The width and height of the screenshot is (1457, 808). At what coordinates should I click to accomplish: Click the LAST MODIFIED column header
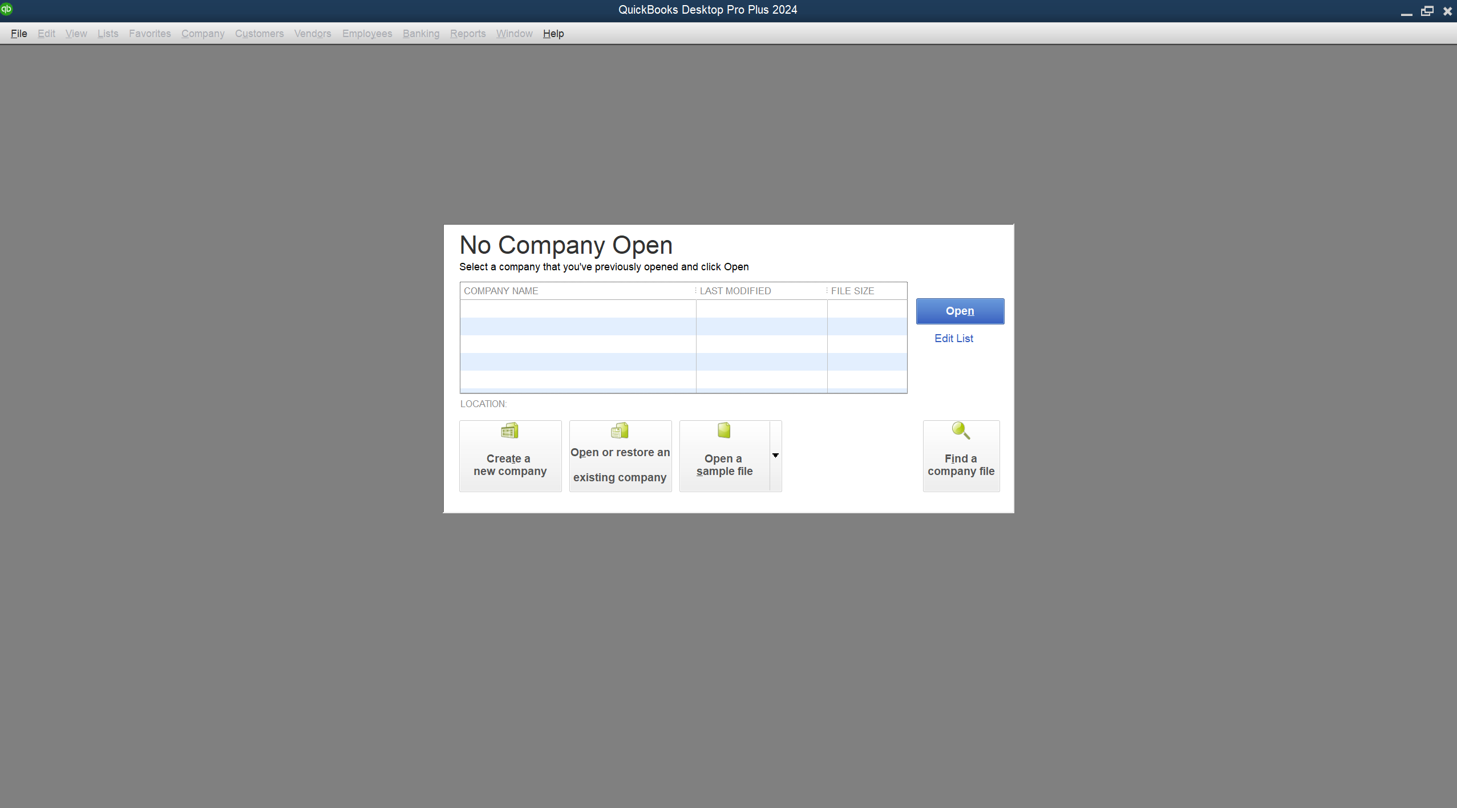coord(762,291)
